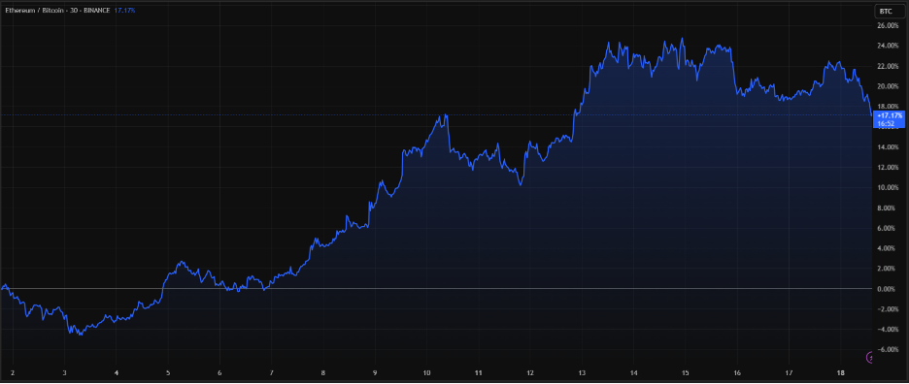Click date 3 on the time axis
Image resolution: width=909 pixels, height=384 pixels.
[64, 373]
